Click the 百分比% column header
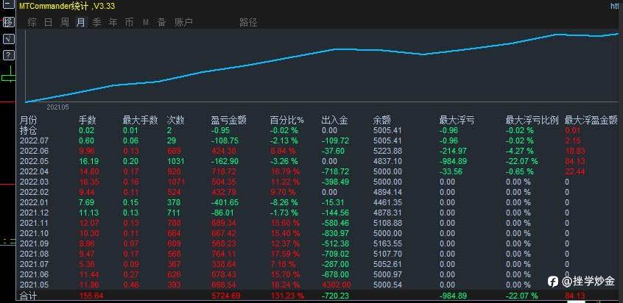This screenshot has width=623, height=303. 287,120
